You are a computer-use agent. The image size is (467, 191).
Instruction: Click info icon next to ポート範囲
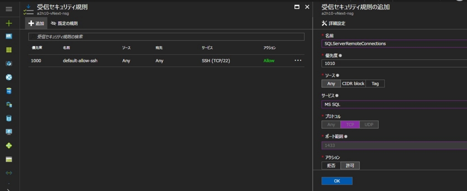coord(346,136)
